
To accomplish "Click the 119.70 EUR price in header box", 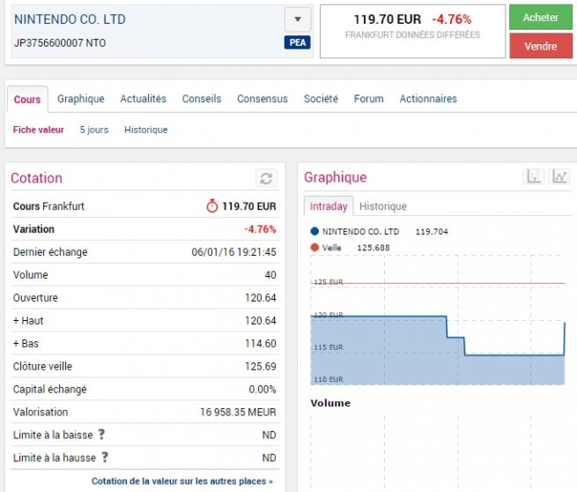I will point(387,19).
